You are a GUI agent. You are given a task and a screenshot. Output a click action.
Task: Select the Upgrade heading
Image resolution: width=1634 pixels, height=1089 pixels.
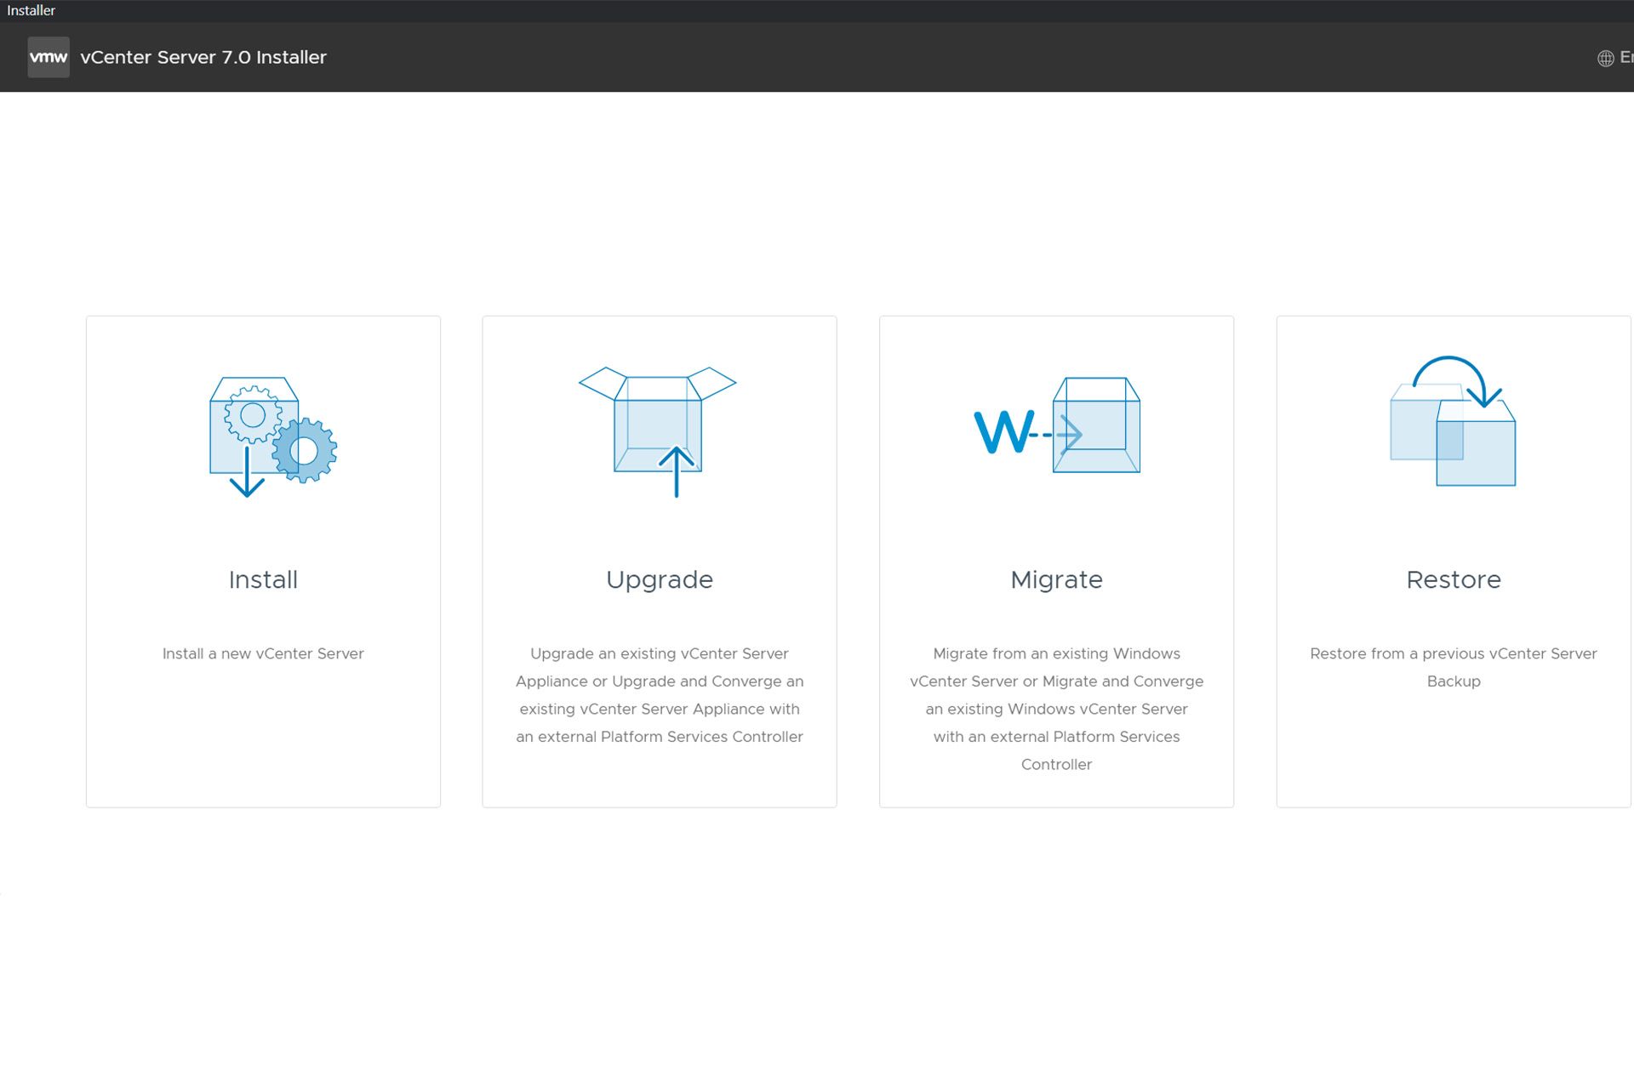click(660, 580)
